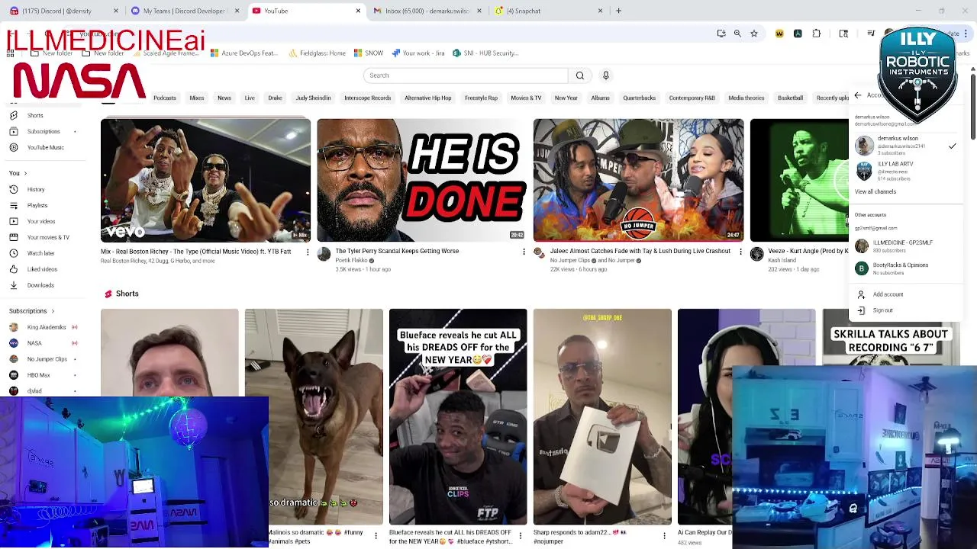Select demarkus wilson channel account
This screenshot has width=977, height=549.
click(x=905, y=146)
